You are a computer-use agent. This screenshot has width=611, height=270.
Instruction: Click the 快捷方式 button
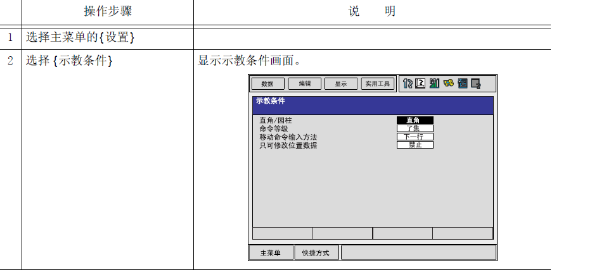pyautogui.click(x=316, y=252)
